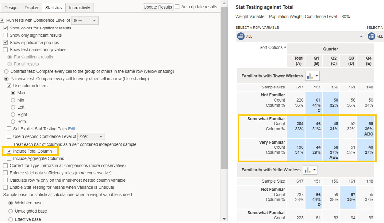Select For all results radio
384x223 pixels.
(x=10, y=64)
